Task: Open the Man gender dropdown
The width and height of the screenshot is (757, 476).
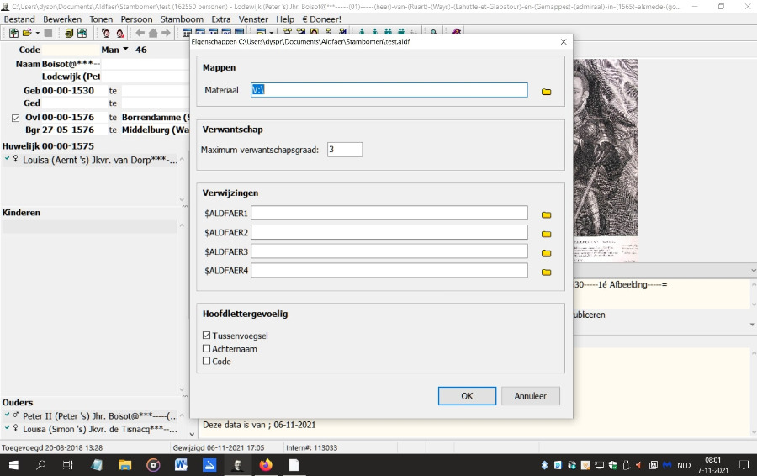Action: 125,50
